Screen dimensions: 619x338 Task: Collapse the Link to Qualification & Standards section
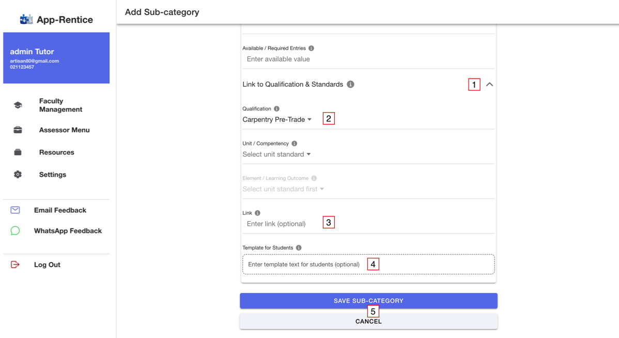point(489,85)
